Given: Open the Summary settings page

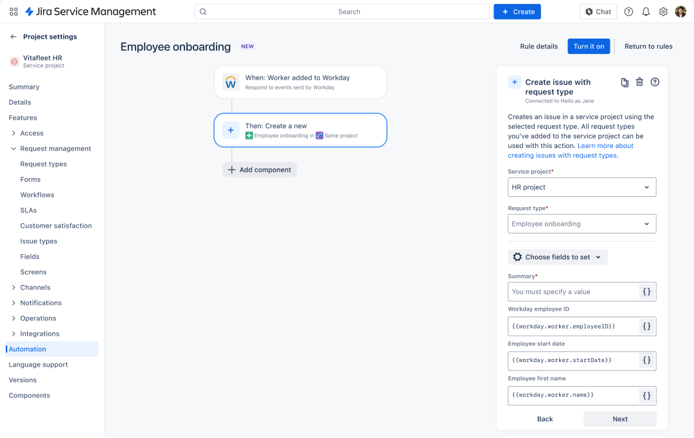Looking at the screenshot, I should [24, 87].
